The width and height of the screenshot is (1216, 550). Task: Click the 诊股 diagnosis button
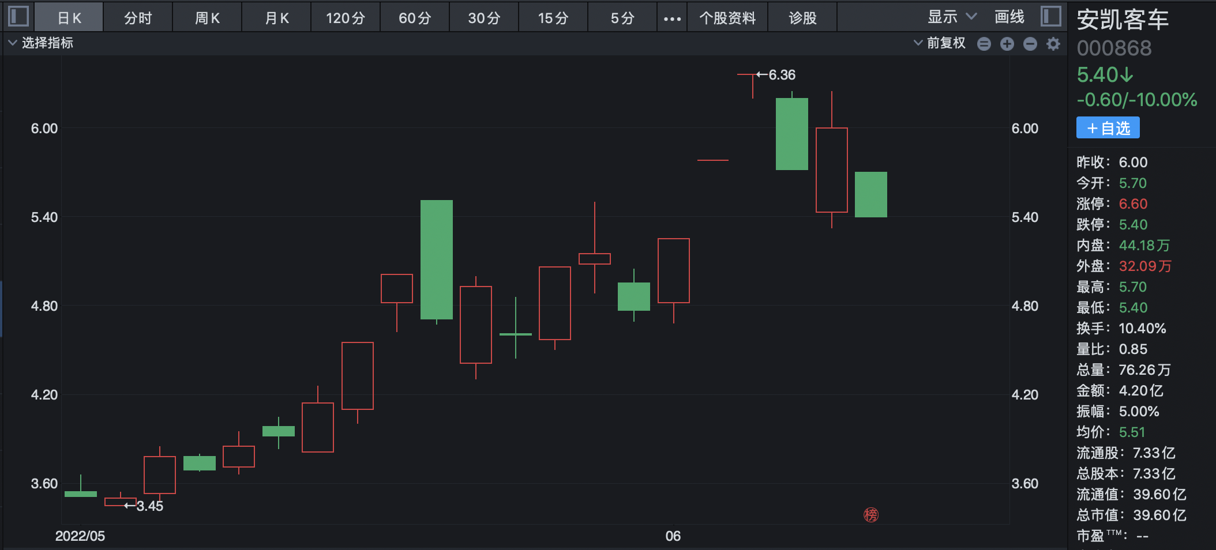(802, 18)
